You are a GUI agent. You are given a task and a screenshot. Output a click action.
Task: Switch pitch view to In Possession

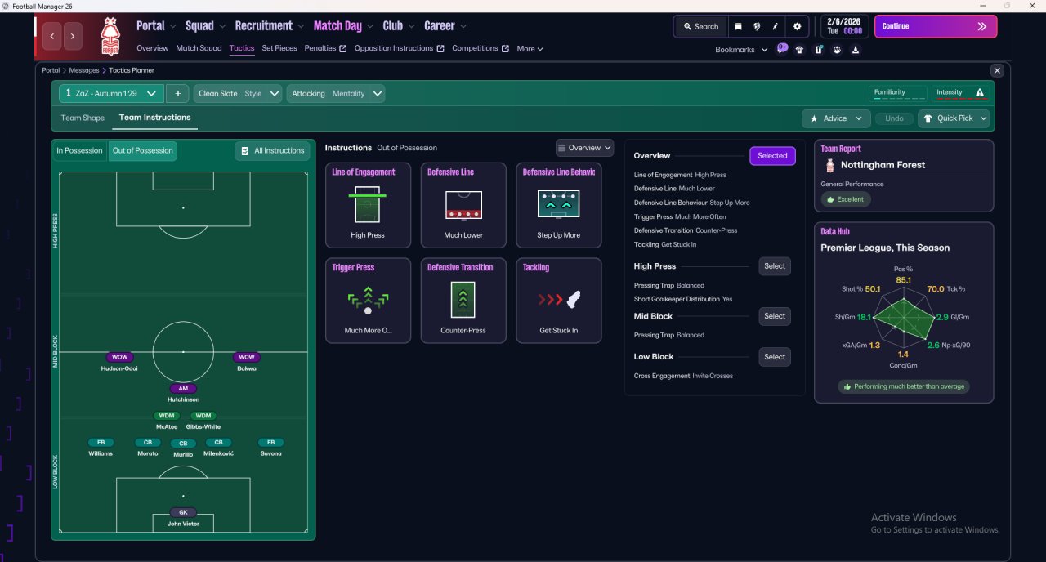(x=79, y=150)
